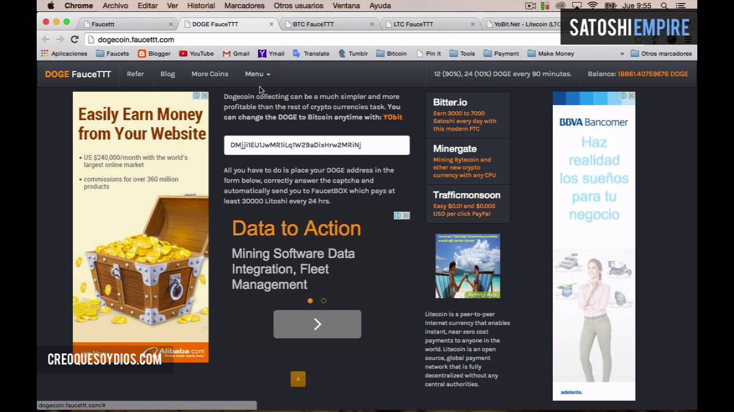This screenshot has width=734, height=412.
Task: Click the screen recording camera icon
Action: (x=530, y=6)
